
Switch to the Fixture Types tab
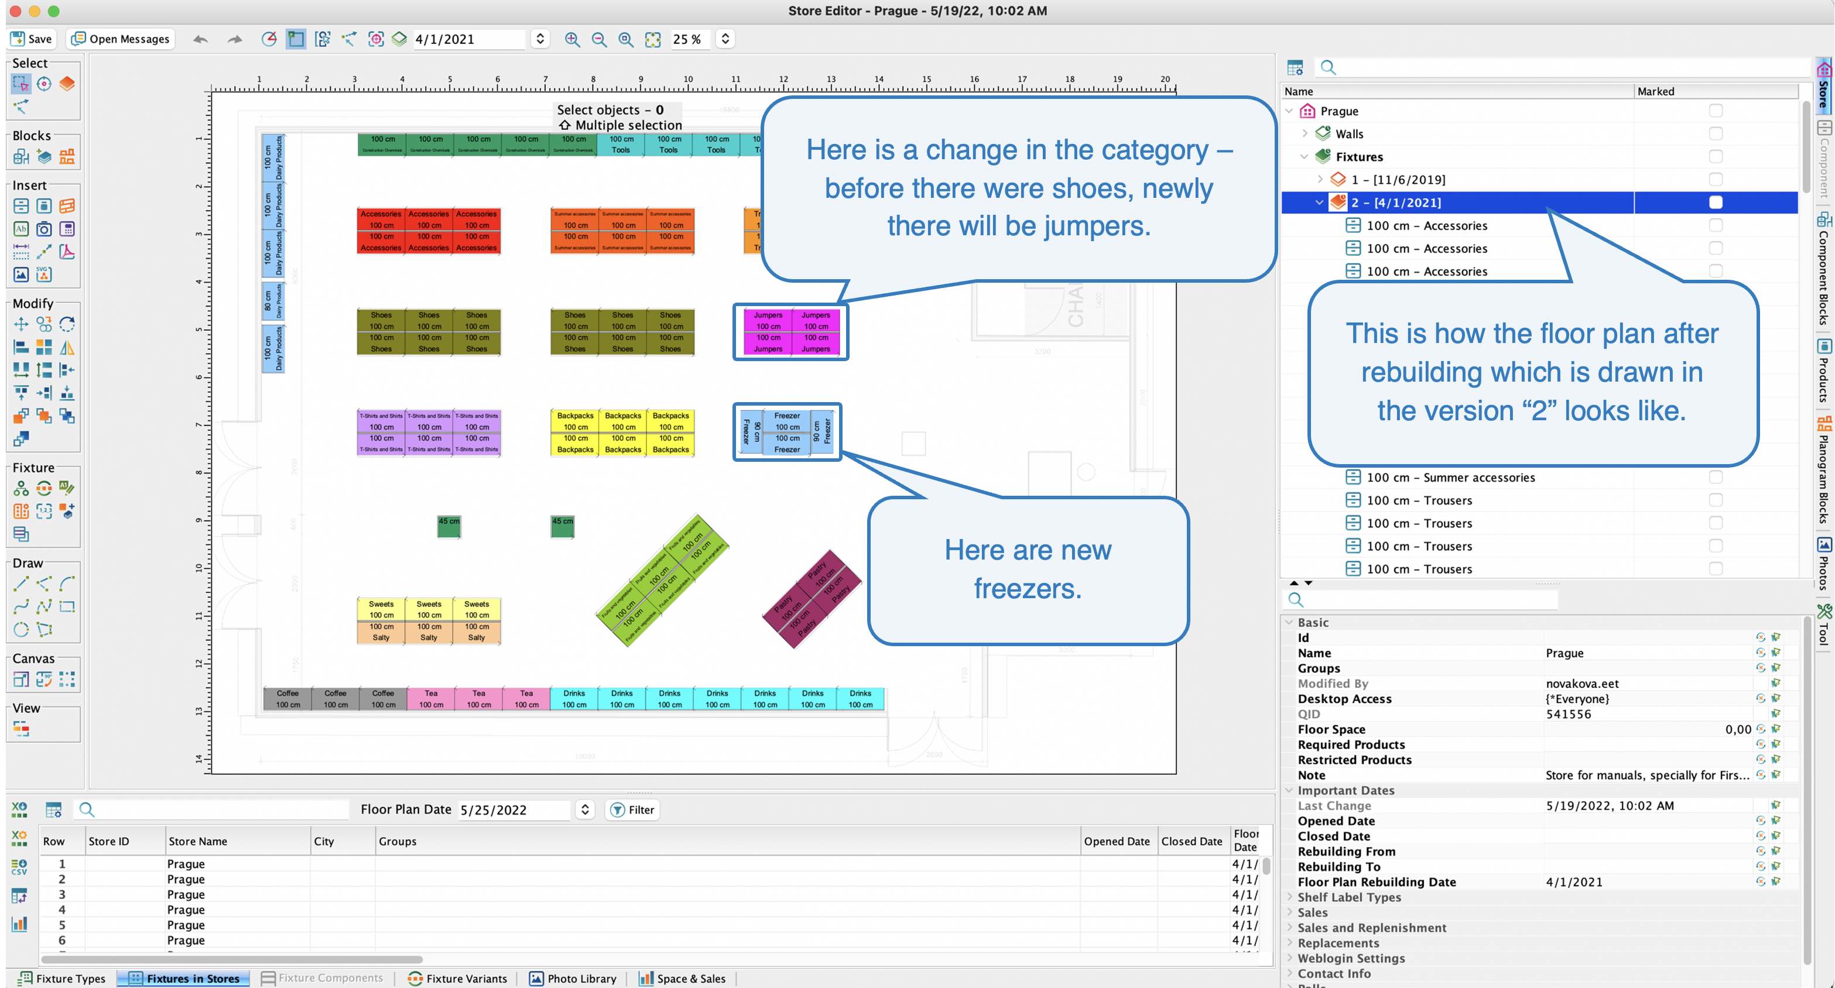click(x=62, y=979)
